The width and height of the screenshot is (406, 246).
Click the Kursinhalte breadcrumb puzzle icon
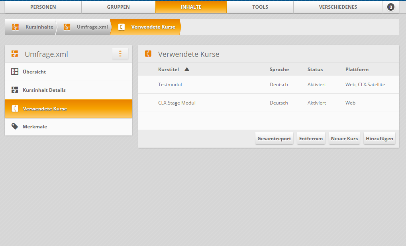coord(16,27)
